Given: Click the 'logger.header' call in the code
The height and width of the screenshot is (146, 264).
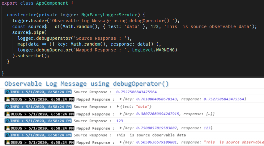Looking at the screenshot, I should tap(29, 21).
